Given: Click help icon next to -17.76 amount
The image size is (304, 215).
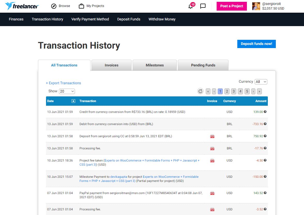Looking at the screenshot, I should pyautogui.click(x=265, y=148).
